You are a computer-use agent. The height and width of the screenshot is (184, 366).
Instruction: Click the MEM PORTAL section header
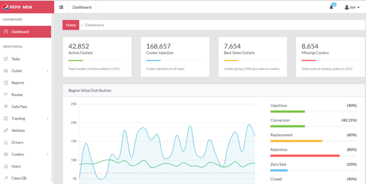pos(13,47)
